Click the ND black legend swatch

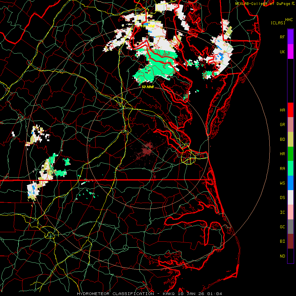290,256
